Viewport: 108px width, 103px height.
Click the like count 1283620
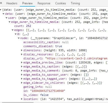coord(85,62)
